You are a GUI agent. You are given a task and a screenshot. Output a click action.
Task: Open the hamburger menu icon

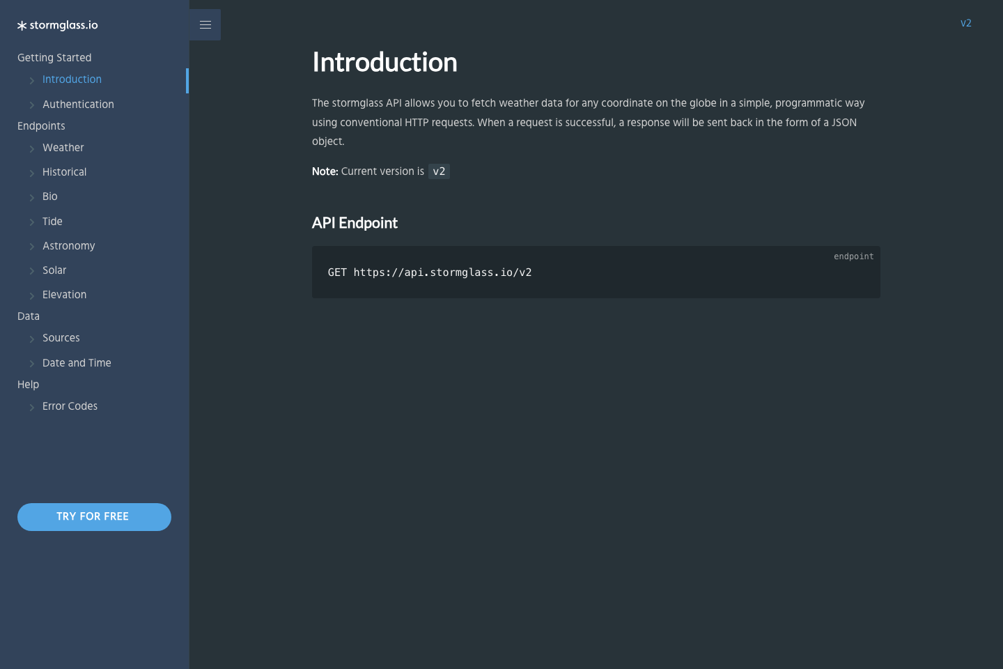[205, 24]
